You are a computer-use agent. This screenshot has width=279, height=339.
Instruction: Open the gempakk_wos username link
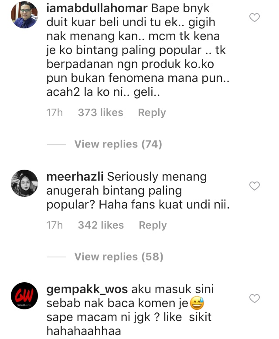[x=87, y=289]
